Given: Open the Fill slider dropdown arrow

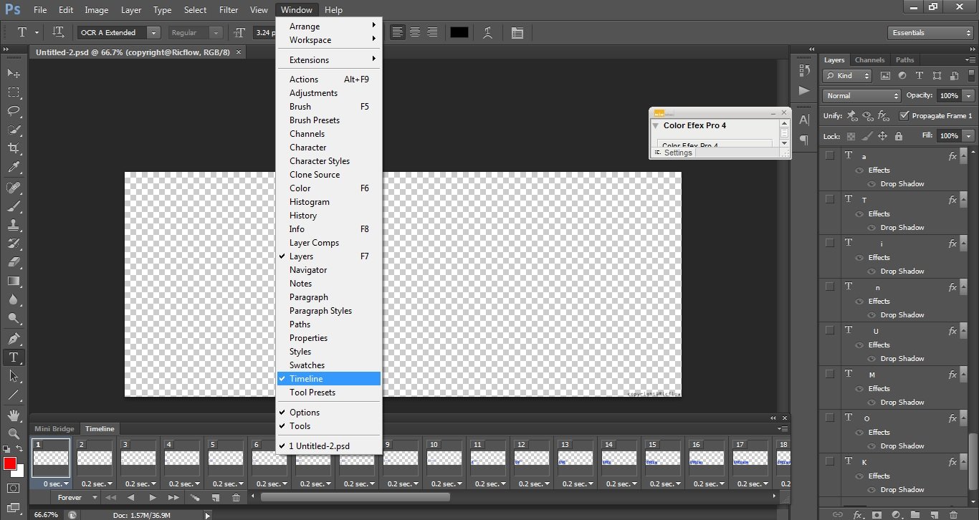Looking at the screenshot, I should [969, 135].
